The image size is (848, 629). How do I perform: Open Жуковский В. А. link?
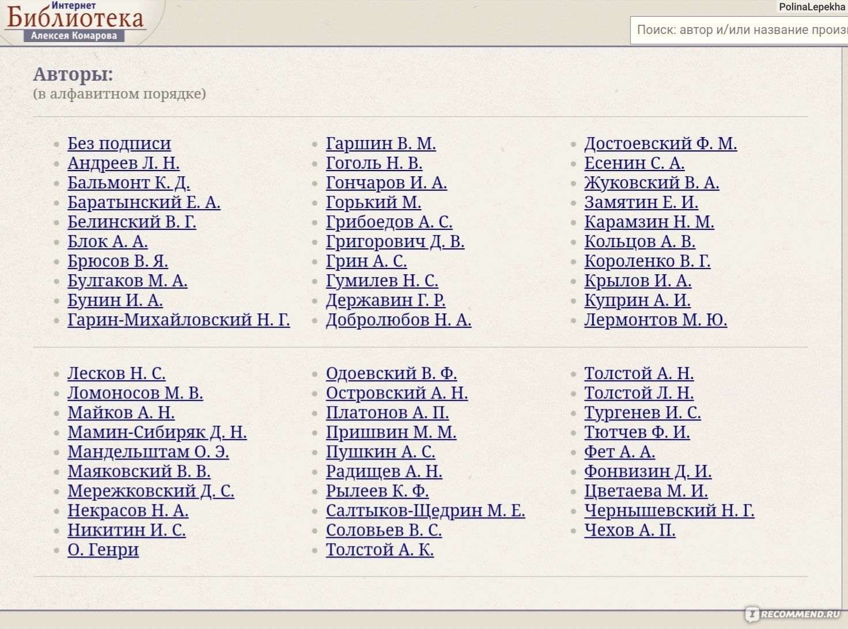click(x=652, y=183)
